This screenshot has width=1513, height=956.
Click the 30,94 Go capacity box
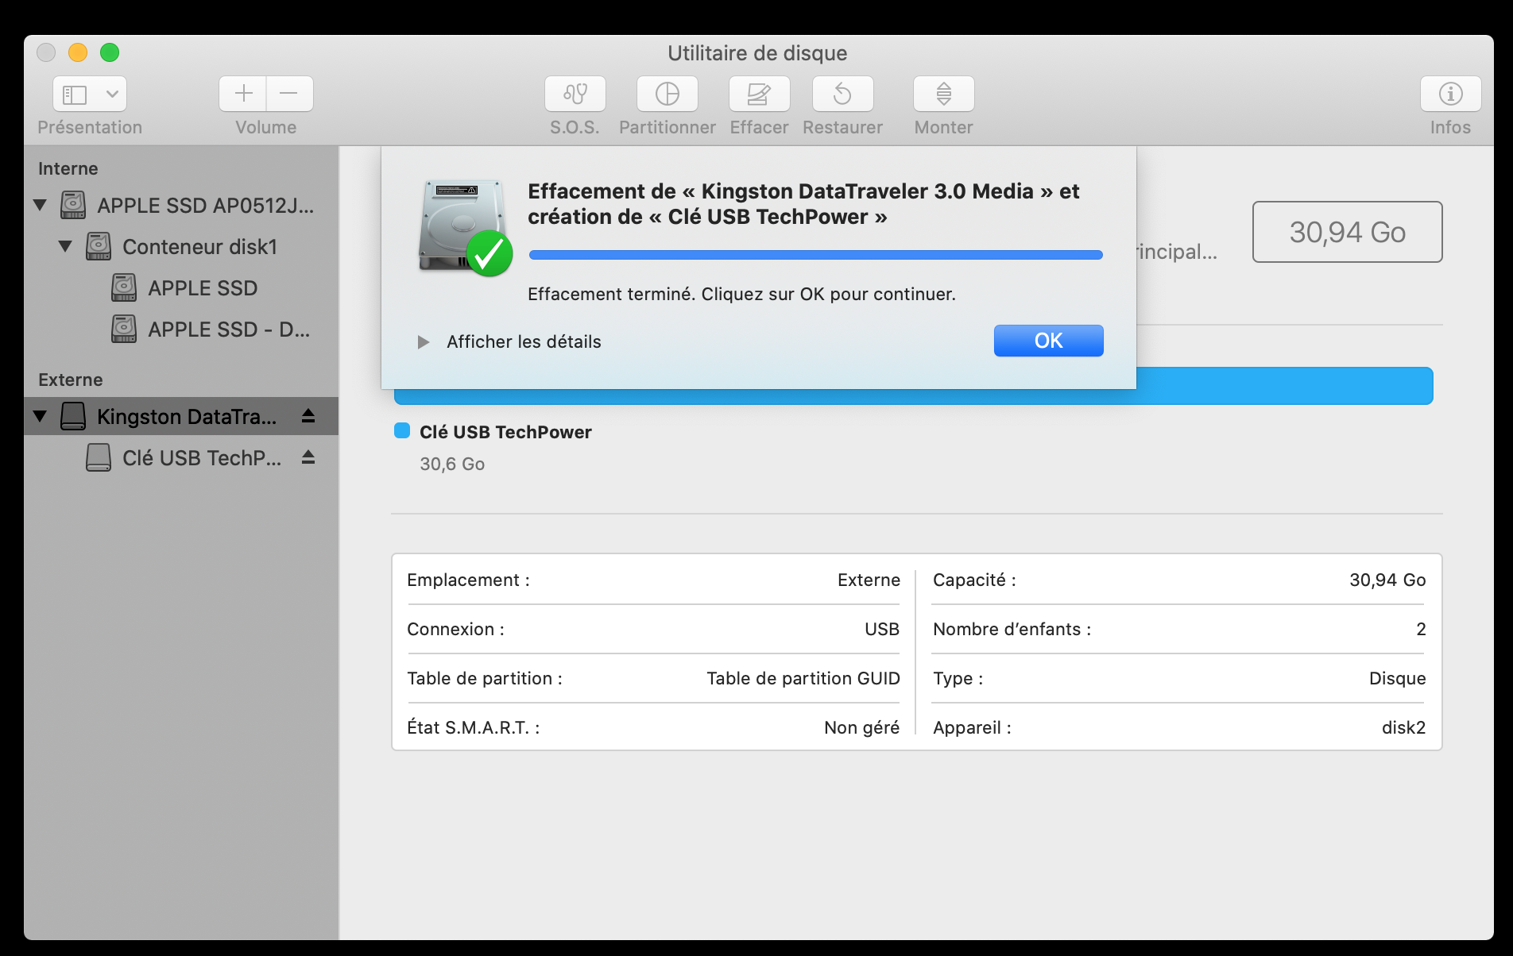(x=1347, y=232)
